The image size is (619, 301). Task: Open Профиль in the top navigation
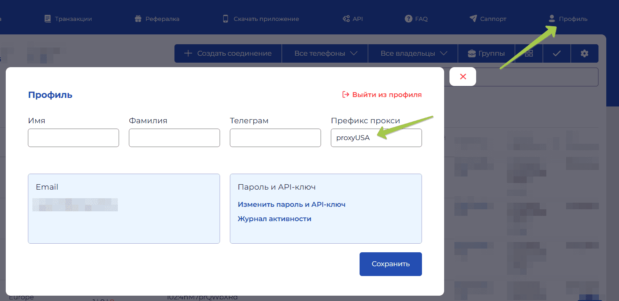pyautogui.click(x=568, y=19)
